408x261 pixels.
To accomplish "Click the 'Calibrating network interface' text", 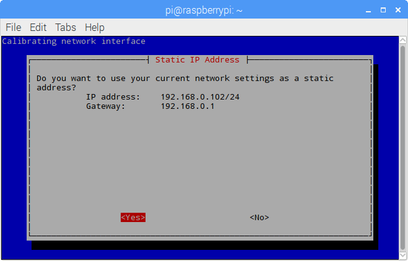I will (74, 41).
